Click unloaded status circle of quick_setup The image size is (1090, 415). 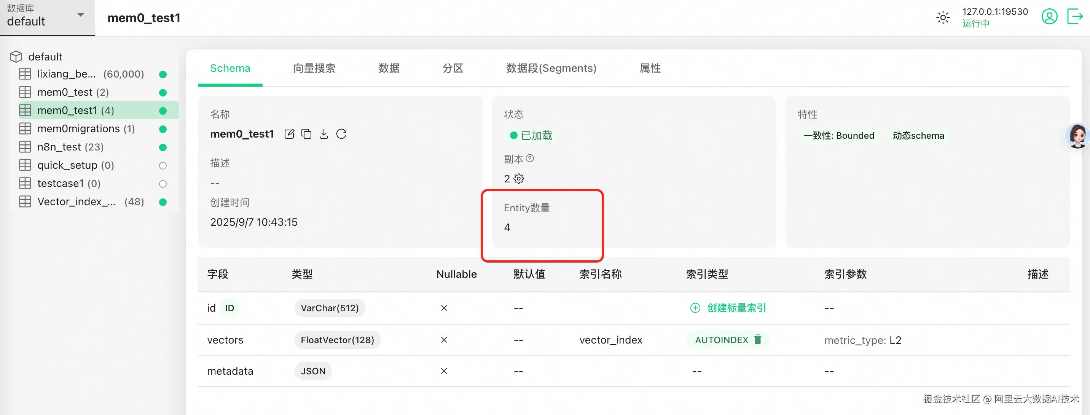(x=163, y=166)
